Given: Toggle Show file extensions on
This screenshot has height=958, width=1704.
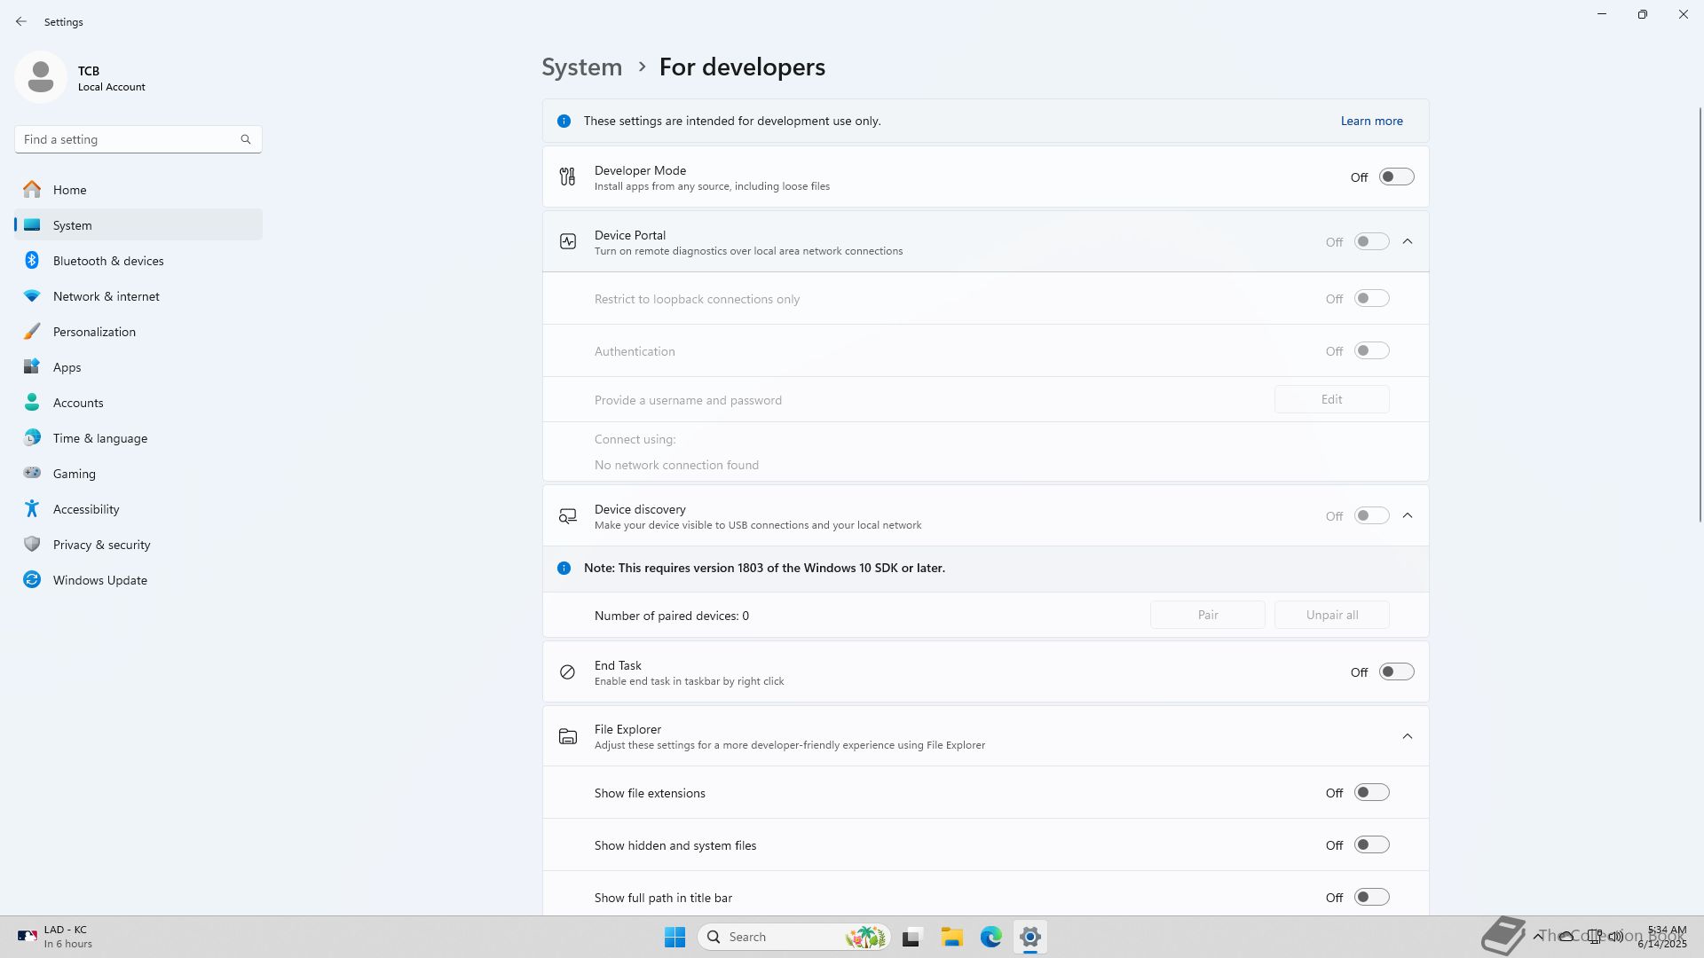Looking at the screenshot, I should pos(1371,793).
